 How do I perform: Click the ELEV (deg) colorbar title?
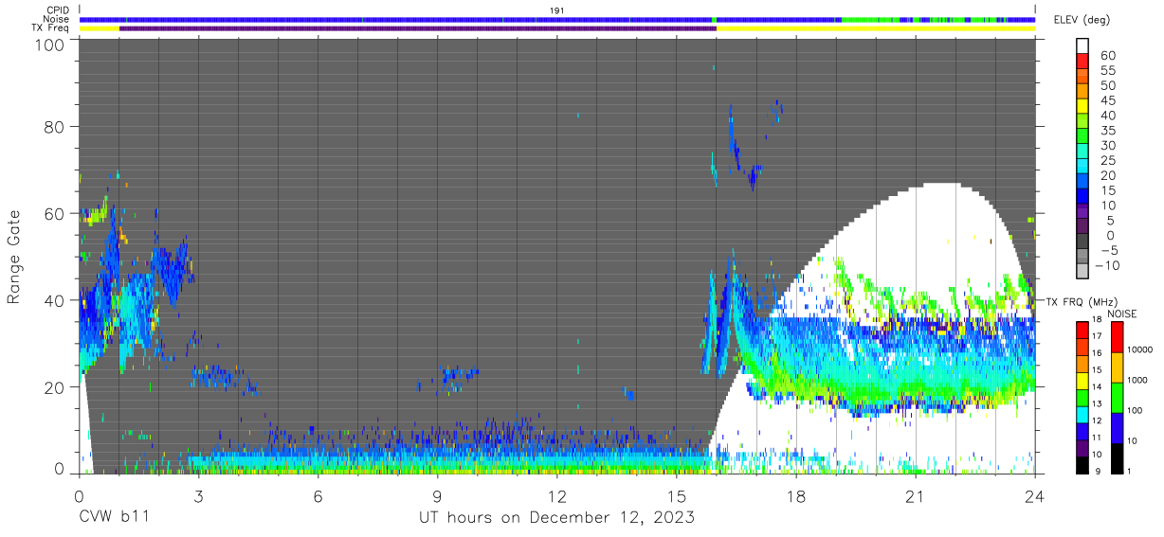pos(1082,20)
